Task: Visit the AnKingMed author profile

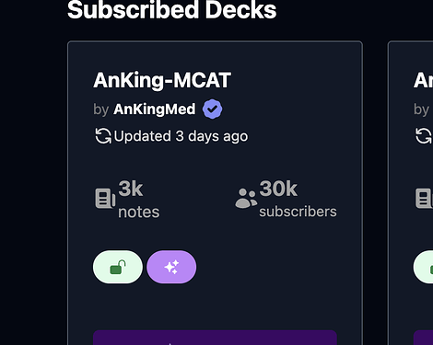Action: point(155,109)
